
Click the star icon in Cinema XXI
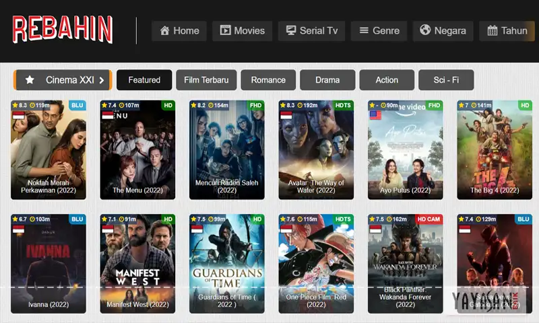click(30, 80)
